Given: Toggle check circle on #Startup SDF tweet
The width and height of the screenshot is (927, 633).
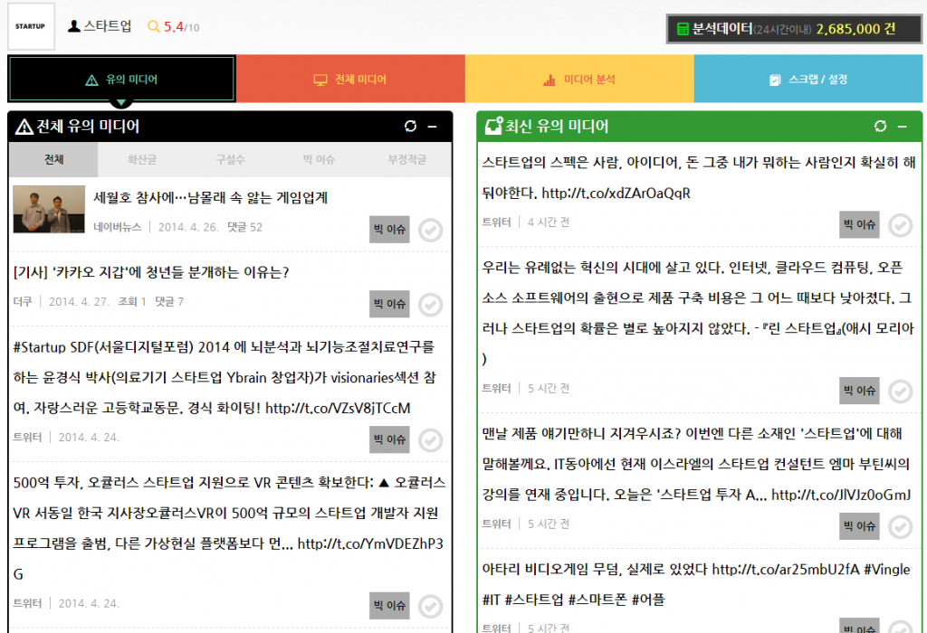Looking at the screenshot, I should point(430,440).
